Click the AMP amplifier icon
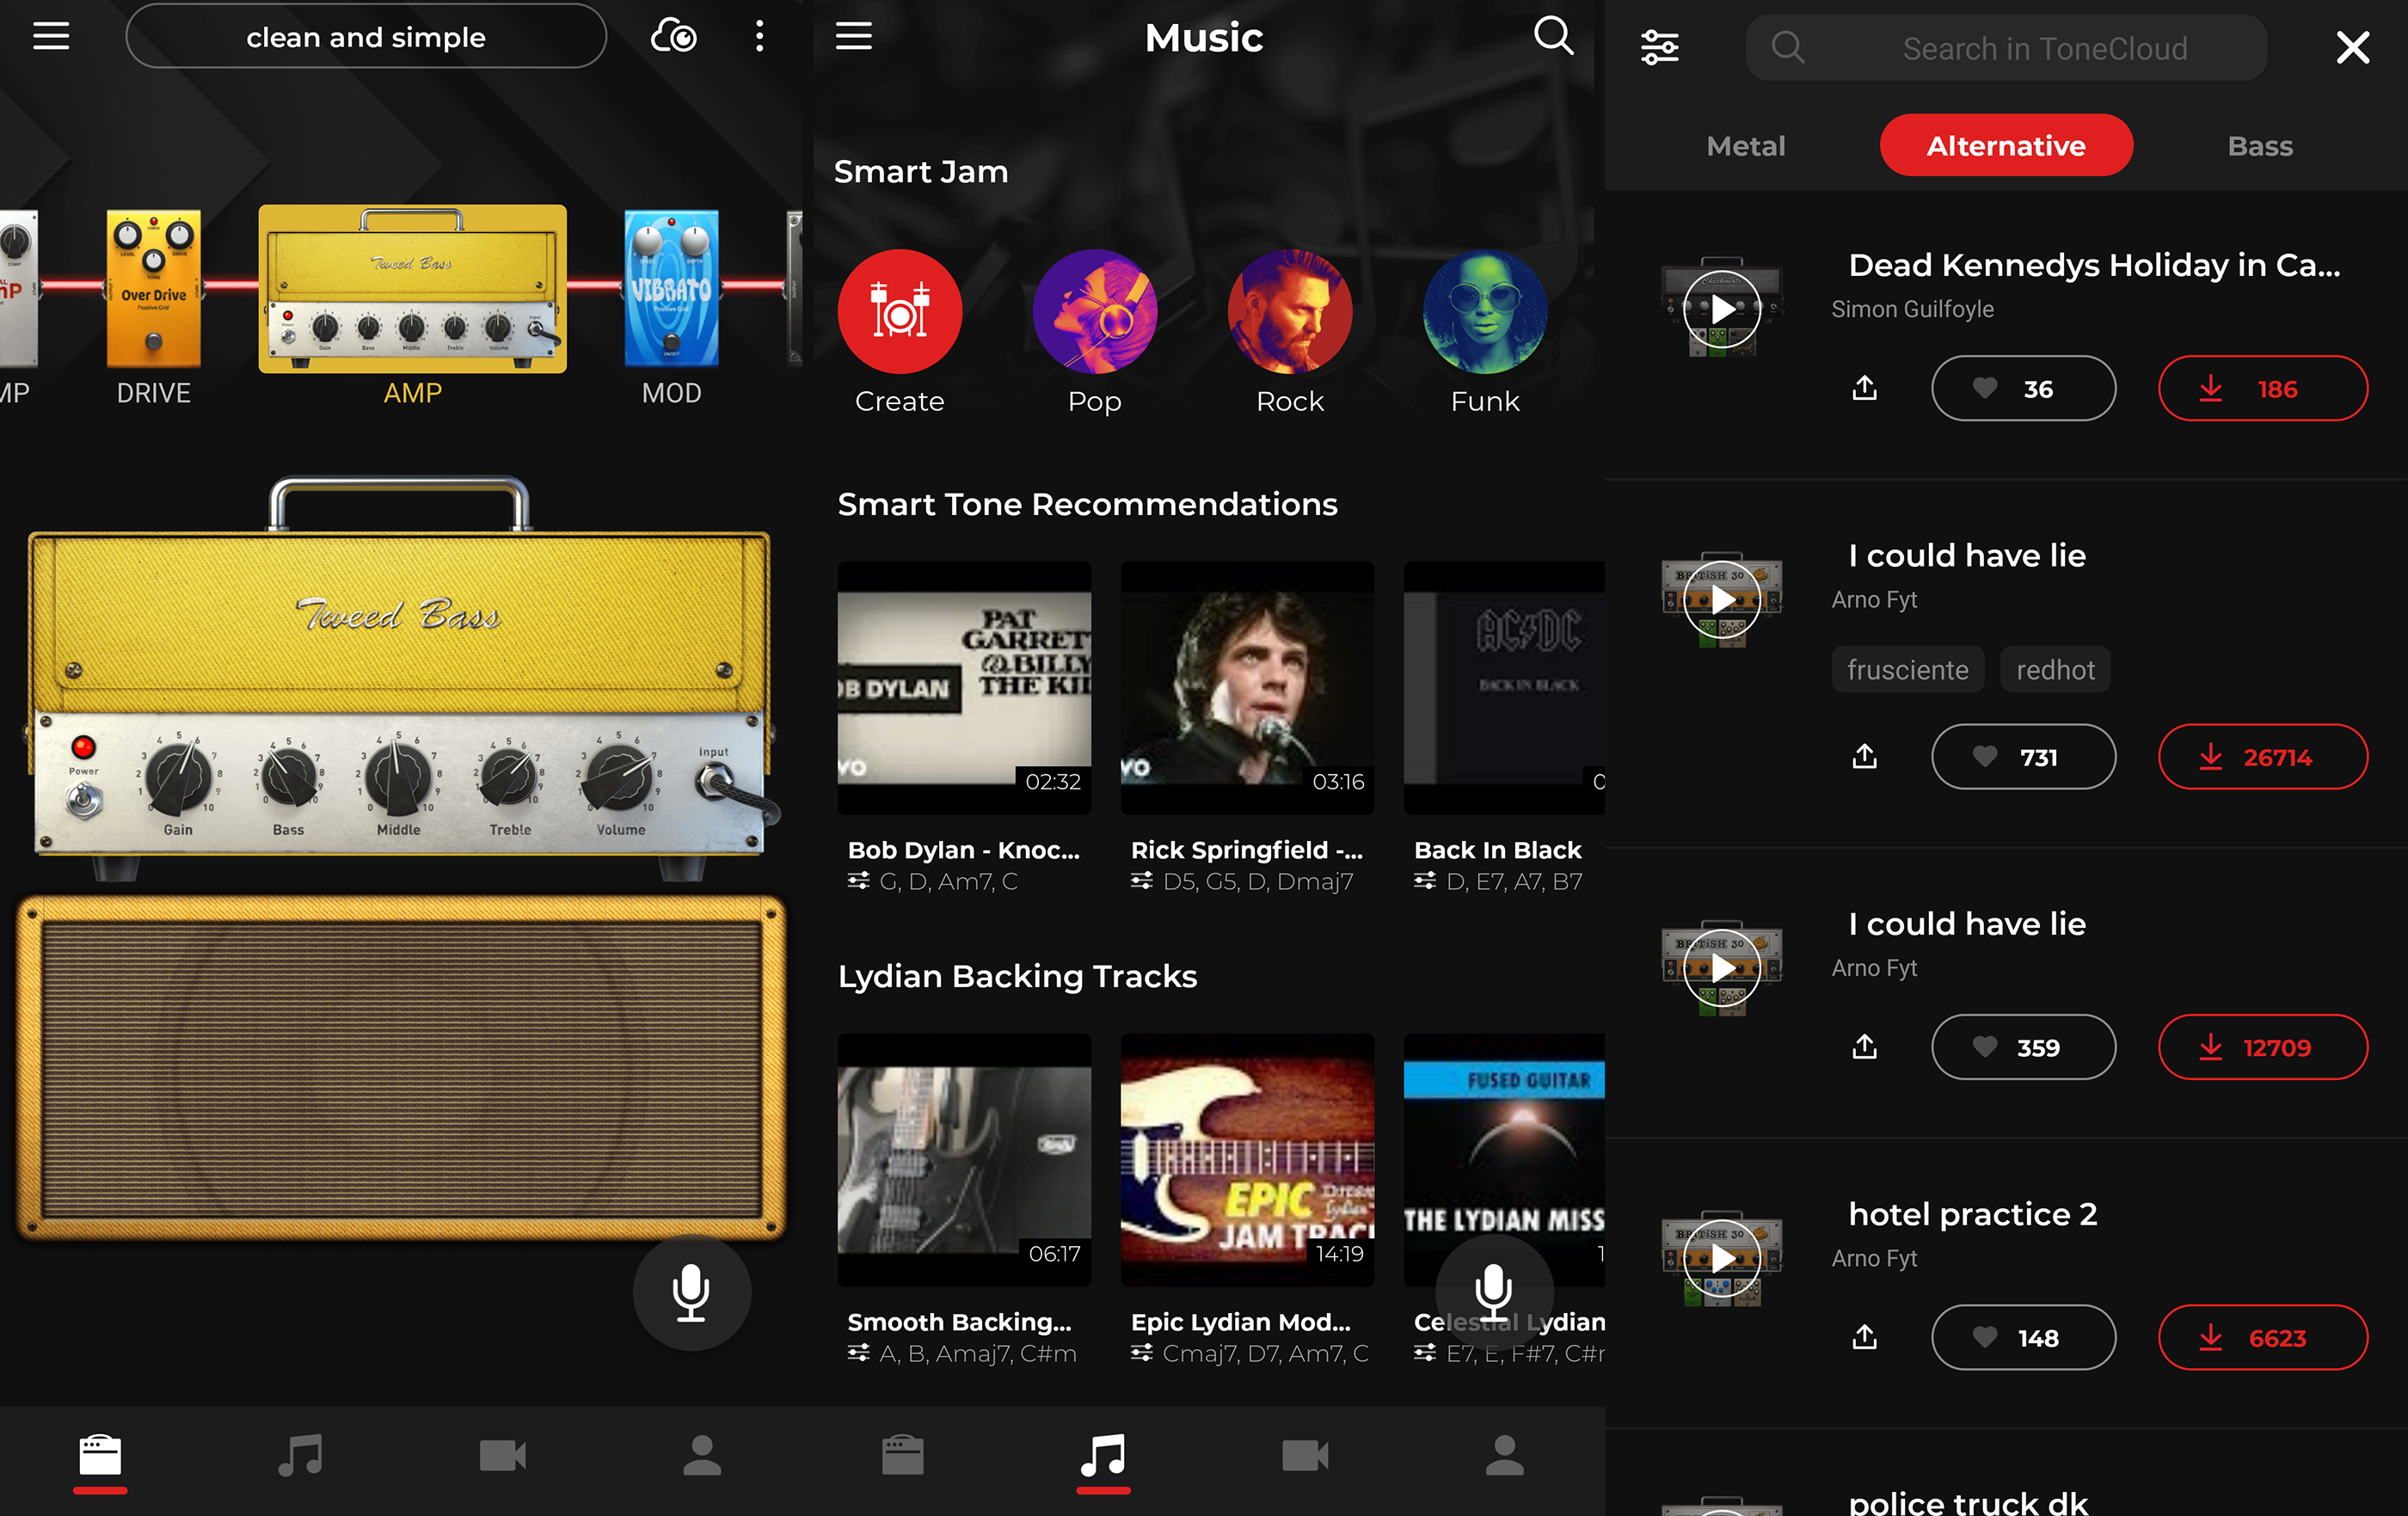Screen dimensions: 2408x1516 414,288
